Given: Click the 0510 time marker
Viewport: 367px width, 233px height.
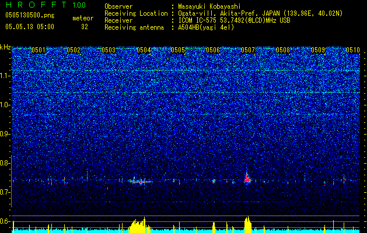Looking at the screenshot, I should point(353,50).
